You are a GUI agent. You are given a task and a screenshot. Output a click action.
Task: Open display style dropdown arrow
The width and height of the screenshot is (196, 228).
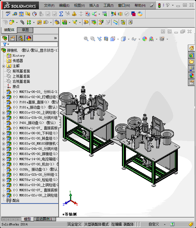pyautogui.click(x=129, y=39)
